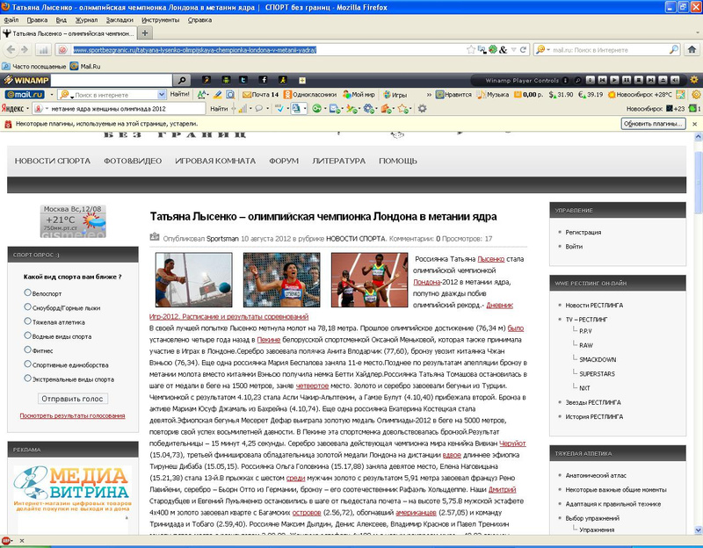
Task: Click the Winamp Twitter icon
Action: pyautogui.click(x=243, y=80)
